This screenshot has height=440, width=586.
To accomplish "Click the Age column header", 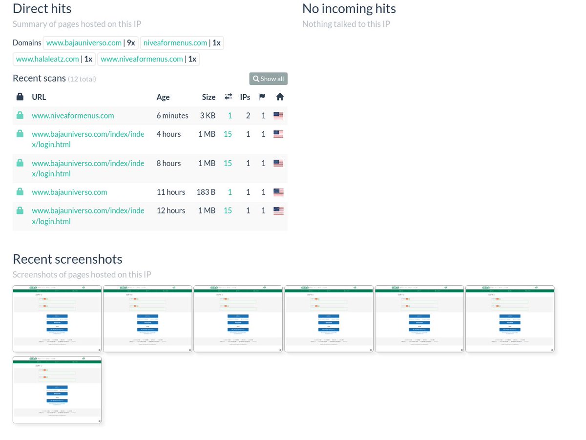I will click(x=163, y=97).
